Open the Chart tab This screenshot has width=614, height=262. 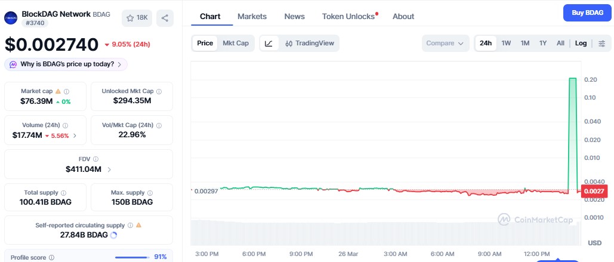pyautogui.click(x=210, y=17)
